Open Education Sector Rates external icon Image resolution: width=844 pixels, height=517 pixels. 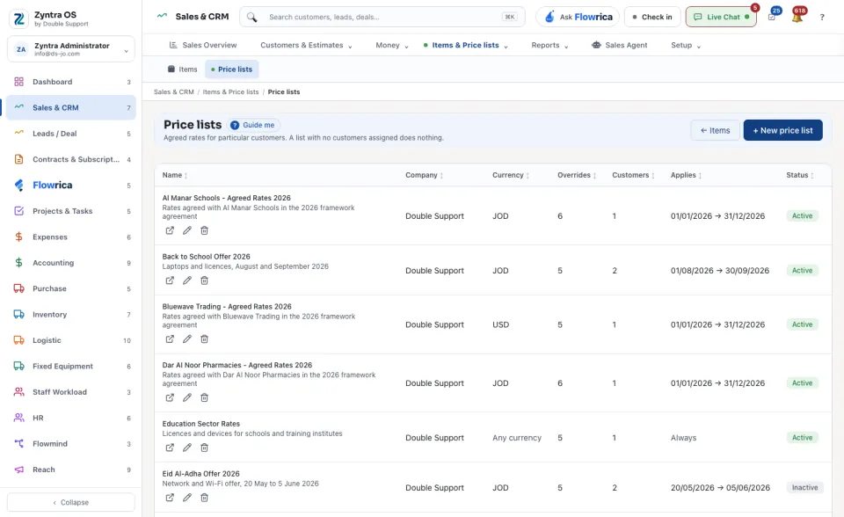(x=170, y=448)
